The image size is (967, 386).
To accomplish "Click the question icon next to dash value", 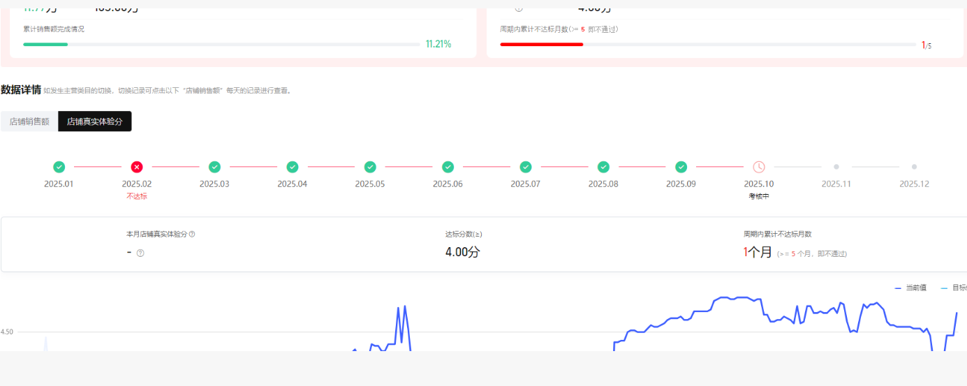I will [140, 253].
